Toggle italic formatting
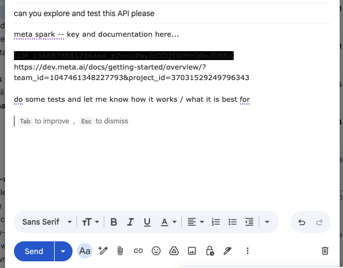This screenshot has height=268, width=343. point(131,222)
